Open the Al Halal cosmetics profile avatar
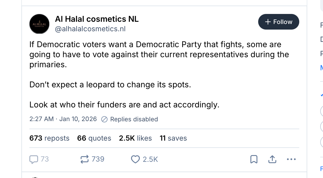 (x=39, y=24)
